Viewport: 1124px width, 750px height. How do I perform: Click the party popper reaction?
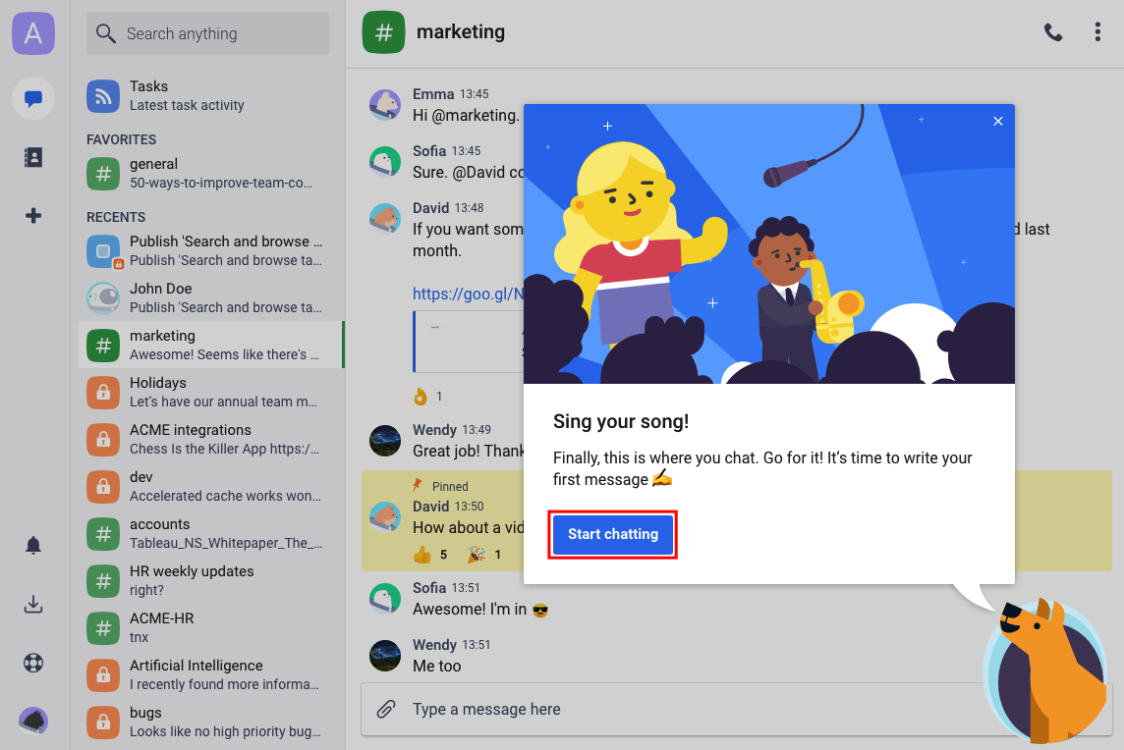(x=484, y=555)
